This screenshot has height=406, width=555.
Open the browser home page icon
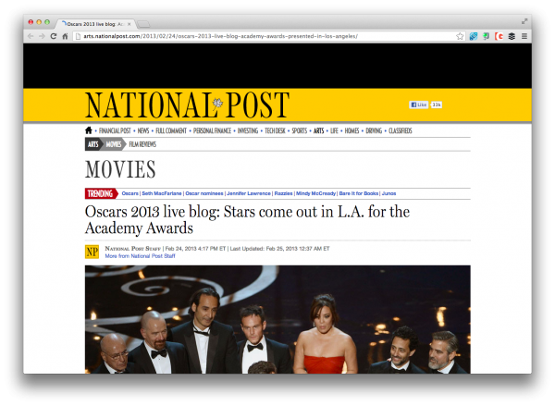coord(65,36)
